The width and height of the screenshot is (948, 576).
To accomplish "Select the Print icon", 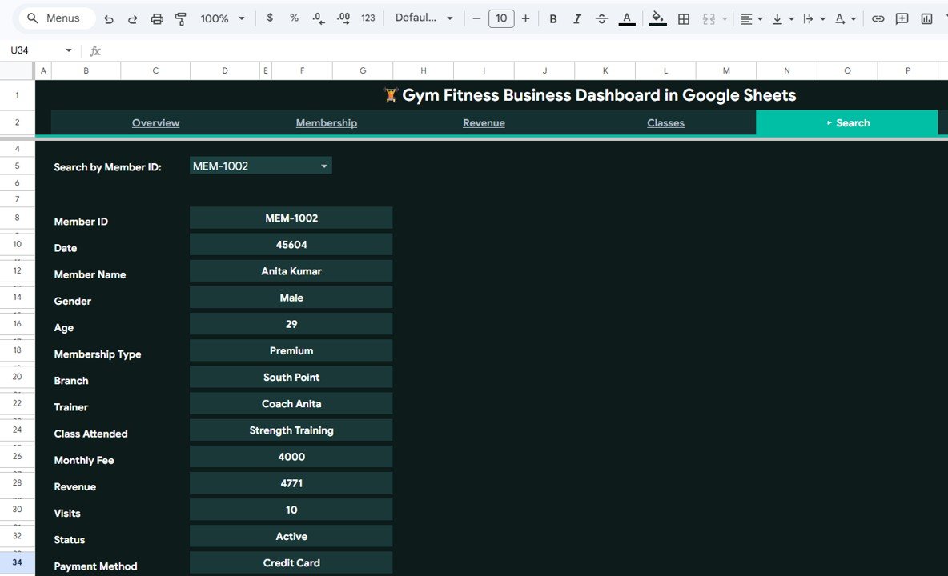I will point(157,18).
